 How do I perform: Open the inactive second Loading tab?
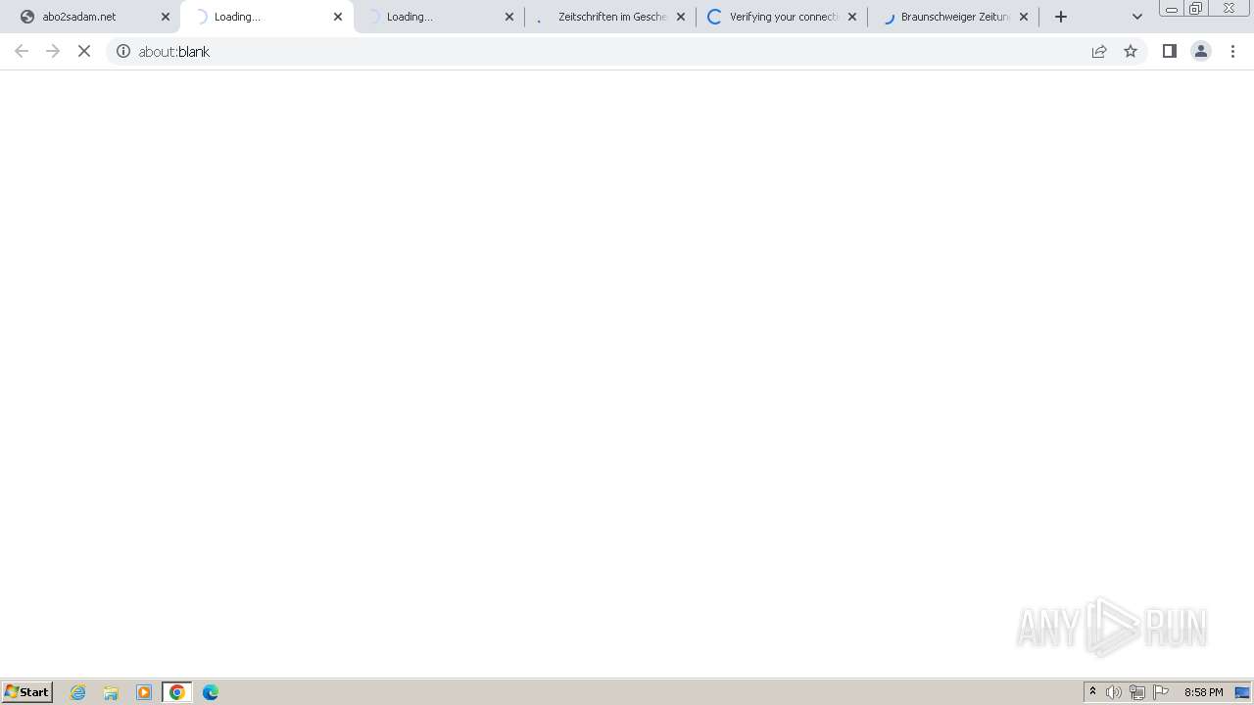438,17
